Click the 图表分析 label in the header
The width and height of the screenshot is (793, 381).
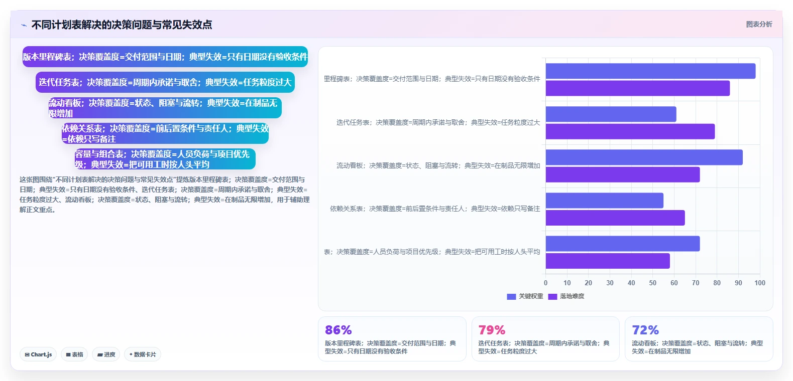pyautogui.click(x=759, y=24)
